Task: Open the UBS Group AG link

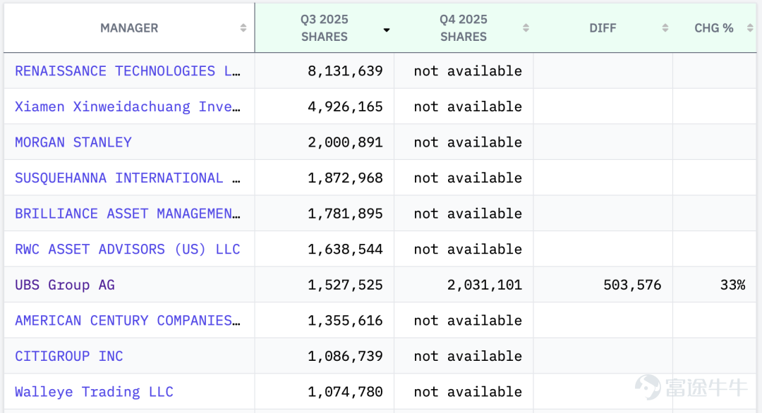Action: (65, 285)
